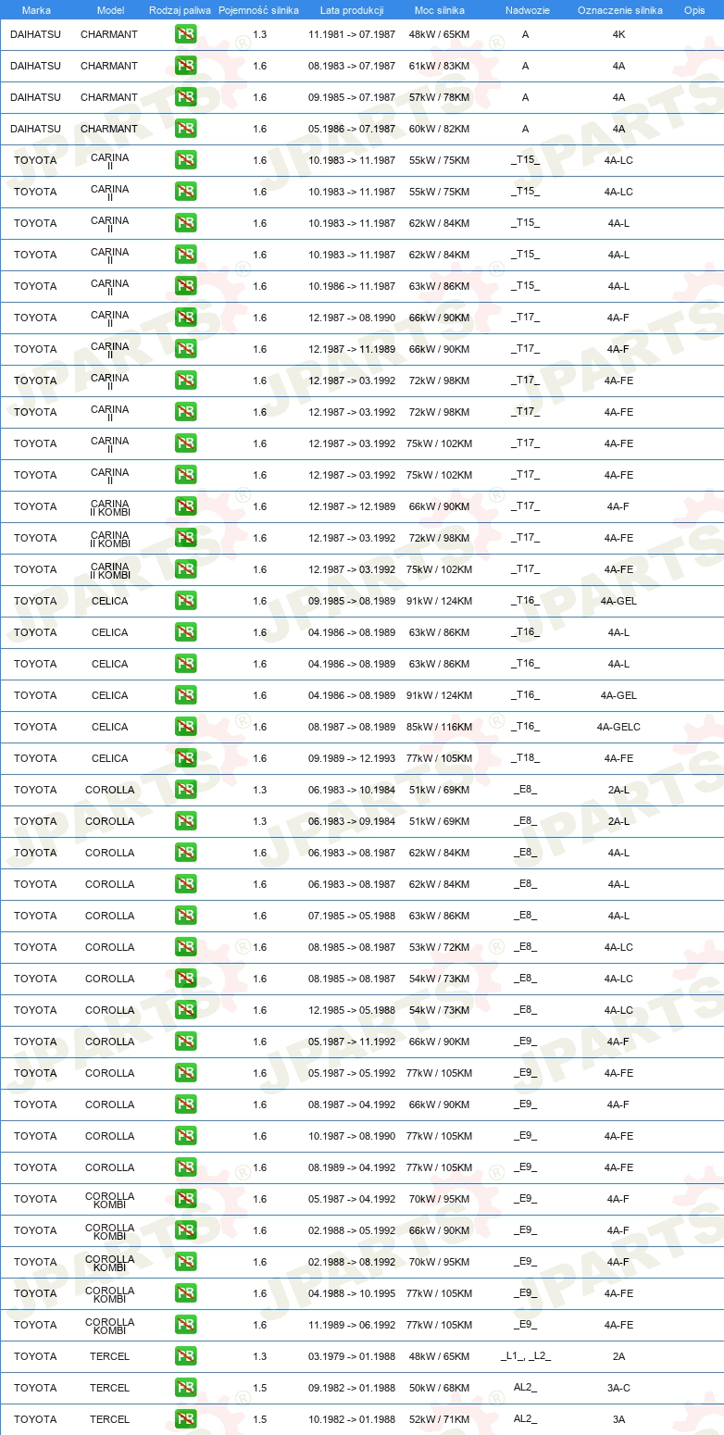Click the 03.1979 -> 01.1988 production cell

coord(352,1356)
